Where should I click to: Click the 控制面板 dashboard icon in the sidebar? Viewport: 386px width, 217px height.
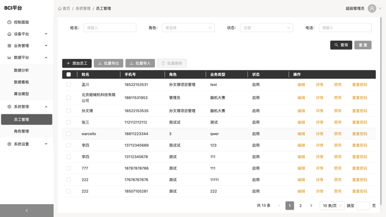9,22
